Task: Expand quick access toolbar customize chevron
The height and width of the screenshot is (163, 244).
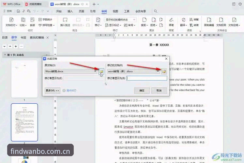Action: 48,11
